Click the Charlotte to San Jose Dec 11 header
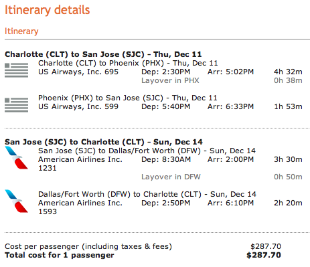 [103, 54]
